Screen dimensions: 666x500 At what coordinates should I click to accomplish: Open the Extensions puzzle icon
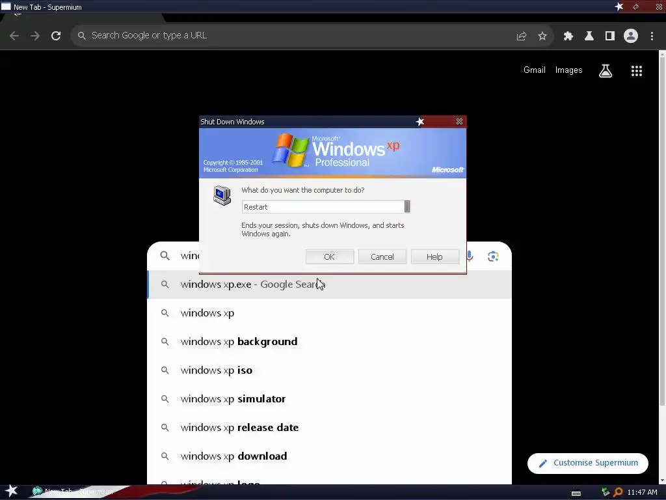568,36
